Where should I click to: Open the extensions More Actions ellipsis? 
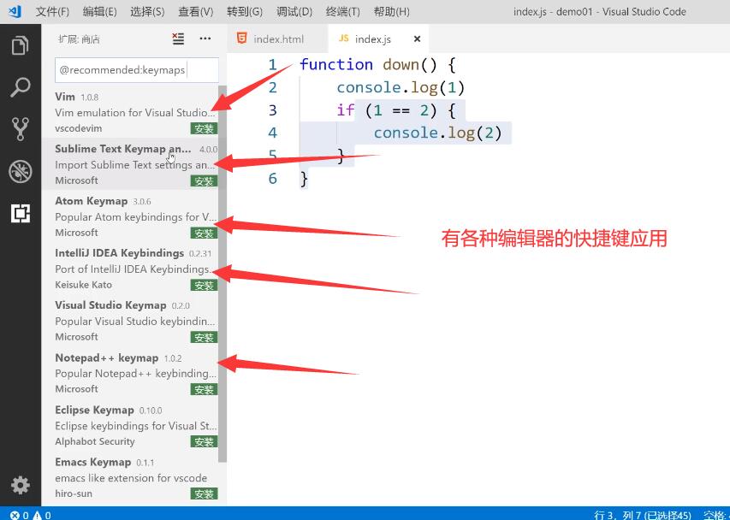pyautogui.click(x=205, y=38)
